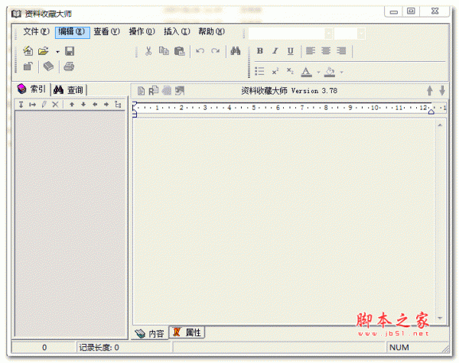Switch to the 内容 tab
The image size is (459, 363).
150,333
